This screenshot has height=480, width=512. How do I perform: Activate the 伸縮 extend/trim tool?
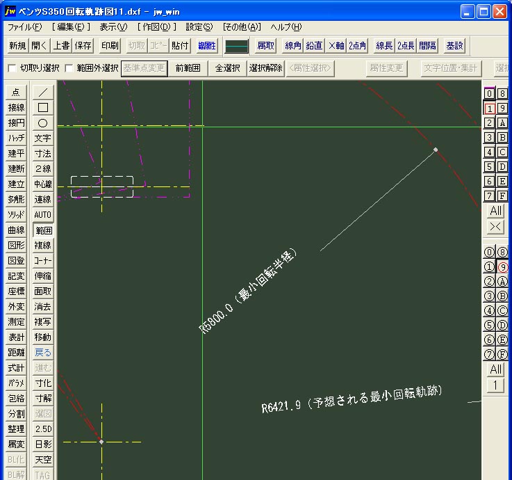pos(43,276)
